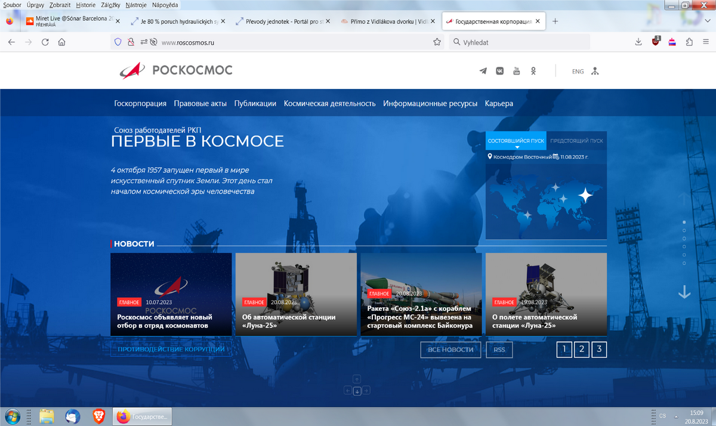Reload the roscosmos.ru page

click(45, 42)
